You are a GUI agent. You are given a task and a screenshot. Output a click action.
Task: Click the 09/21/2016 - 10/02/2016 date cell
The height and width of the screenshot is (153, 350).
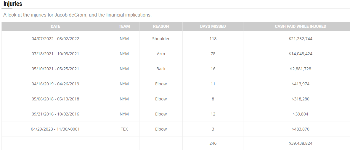(55, 114)
